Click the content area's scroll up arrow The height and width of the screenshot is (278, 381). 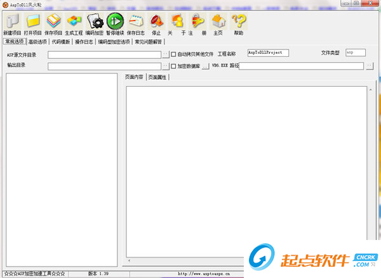tap(371, 90)
